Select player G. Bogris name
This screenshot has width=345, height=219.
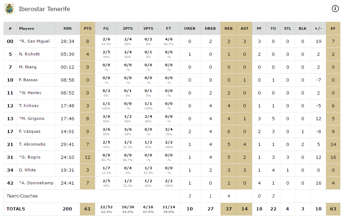[x=30, y=157]
